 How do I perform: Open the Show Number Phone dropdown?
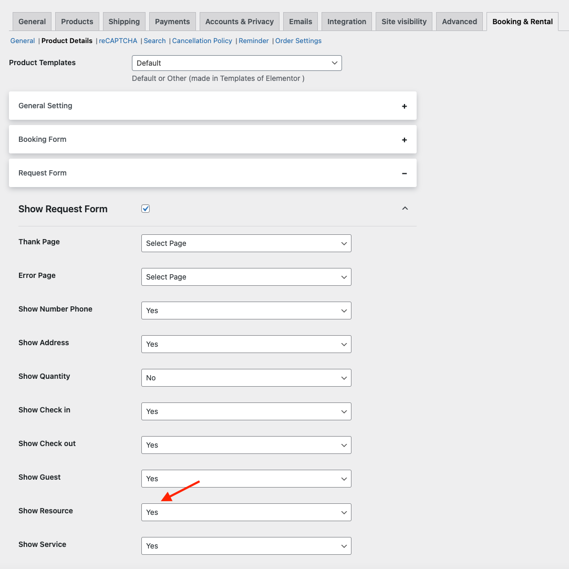246,311
